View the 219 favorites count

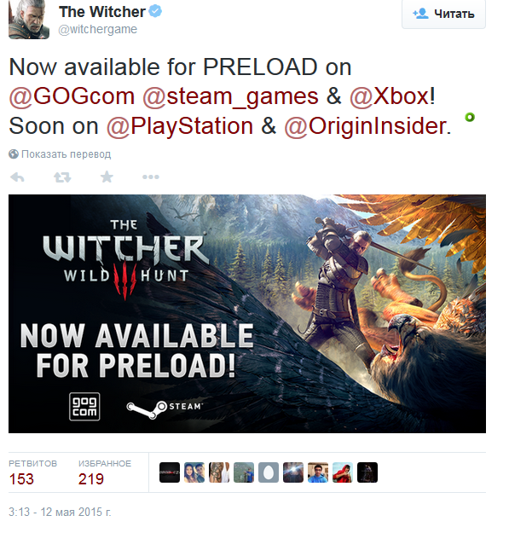(x=90, y=479)
